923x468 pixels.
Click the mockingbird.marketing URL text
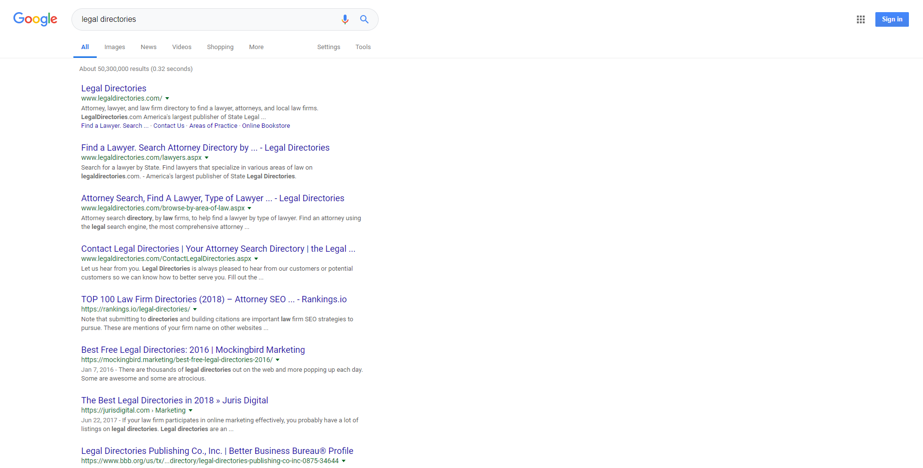(x=177, y=360)
